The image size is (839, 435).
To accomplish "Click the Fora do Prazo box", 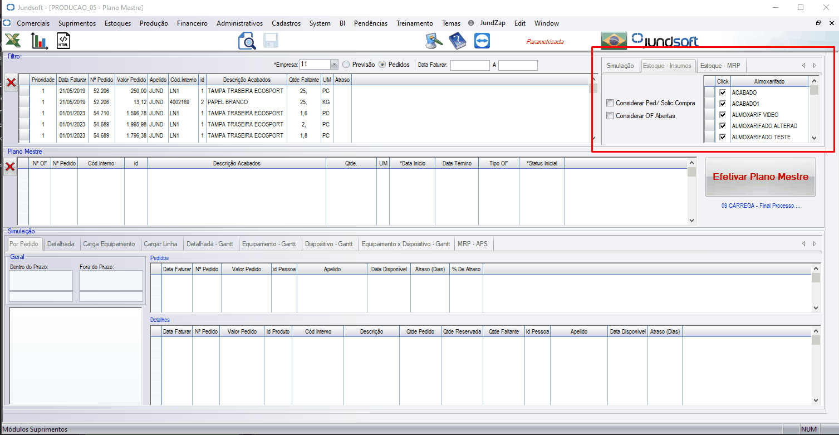I will [111, 281].
